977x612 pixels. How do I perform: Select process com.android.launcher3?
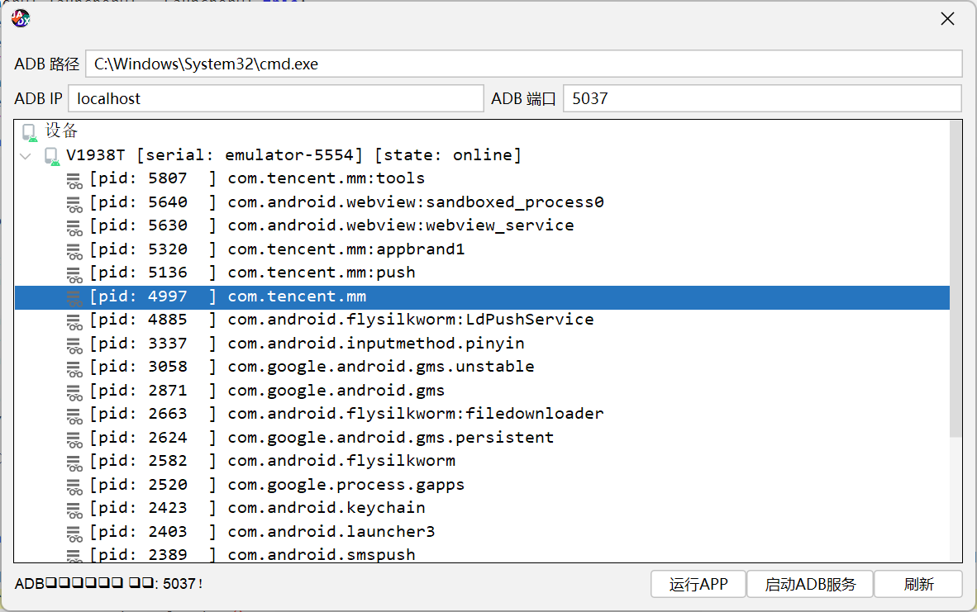[x=262, y=531]
